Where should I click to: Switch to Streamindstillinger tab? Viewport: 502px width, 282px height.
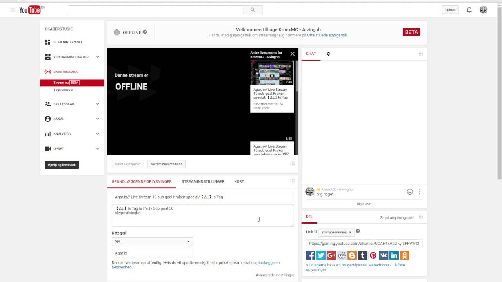click(x=203, y=181)
